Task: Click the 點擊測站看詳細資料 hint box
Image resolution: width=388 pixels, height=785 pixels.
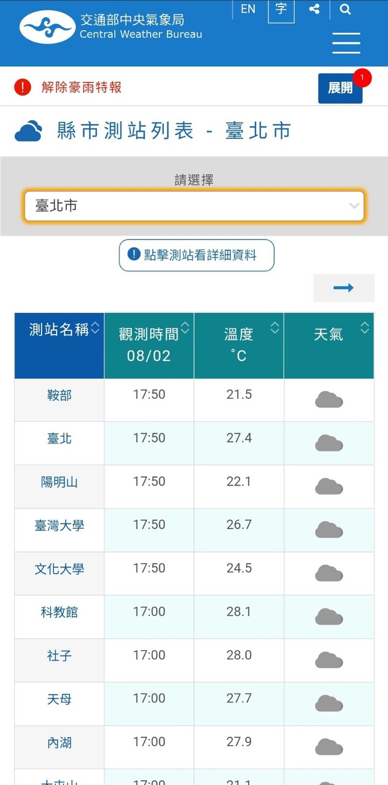Action: pos(197,255)
